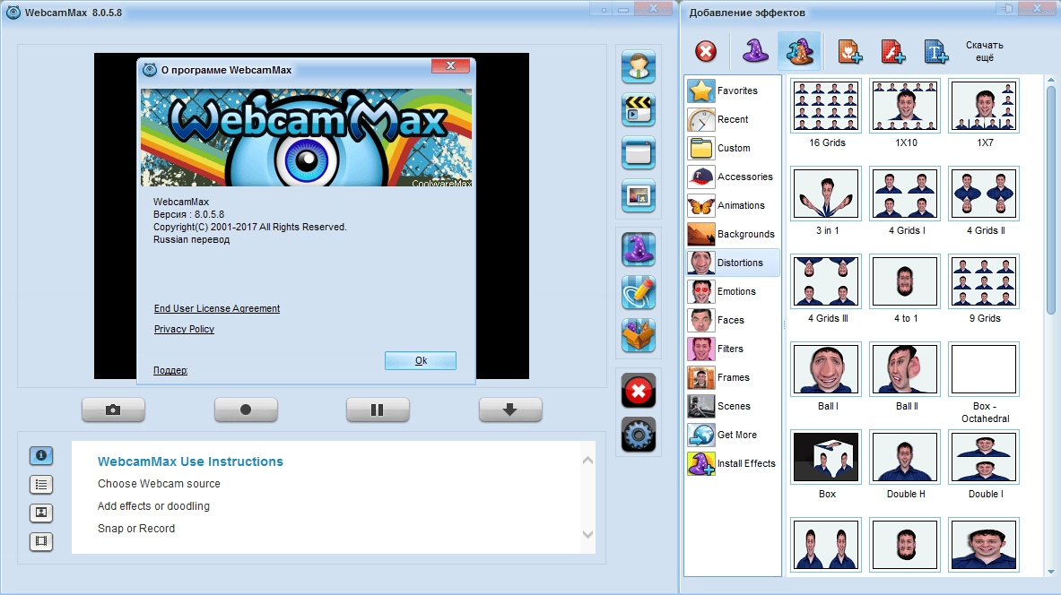Open the list view panel icon

pos(41,484)
